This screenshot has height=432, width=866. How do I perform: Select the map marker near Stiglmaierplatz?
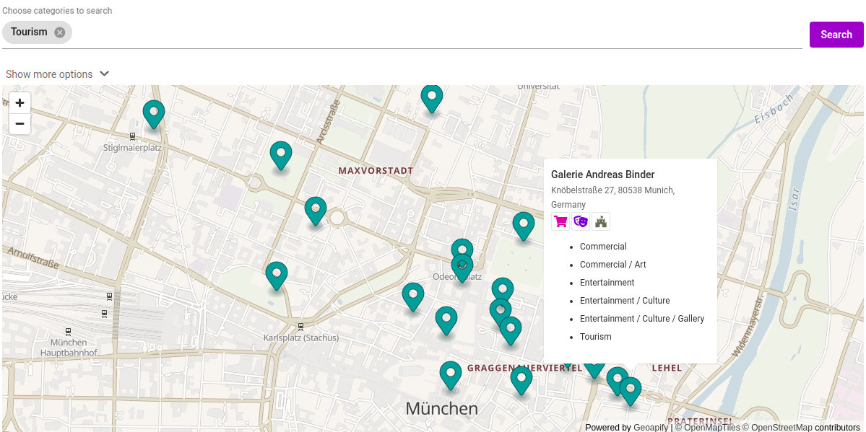[153, 113]
